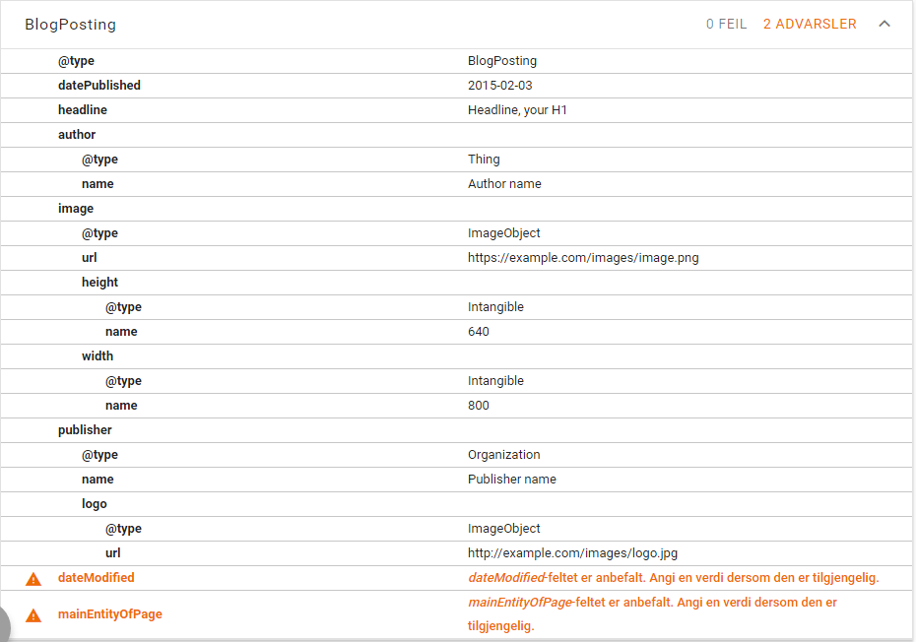
Task: Select the logo property row
Action: click(95, 504)
